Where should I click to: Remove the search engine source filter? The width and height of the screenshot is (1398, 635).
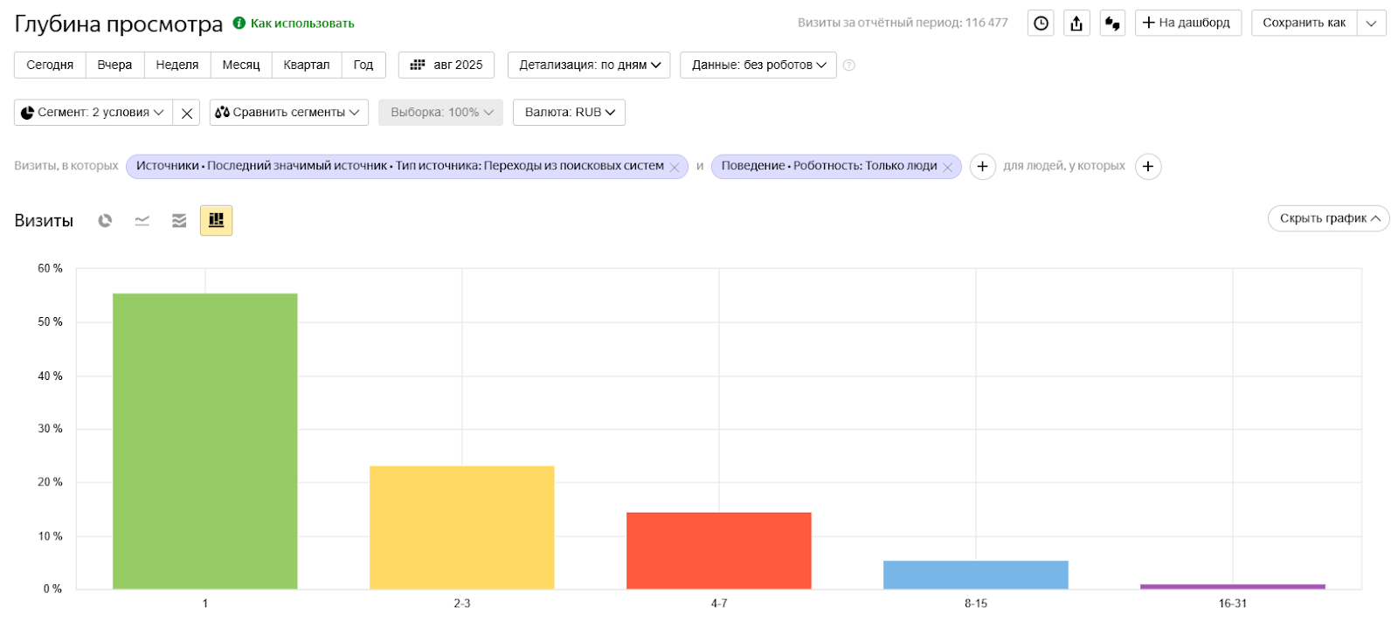[x=675, y=168]
